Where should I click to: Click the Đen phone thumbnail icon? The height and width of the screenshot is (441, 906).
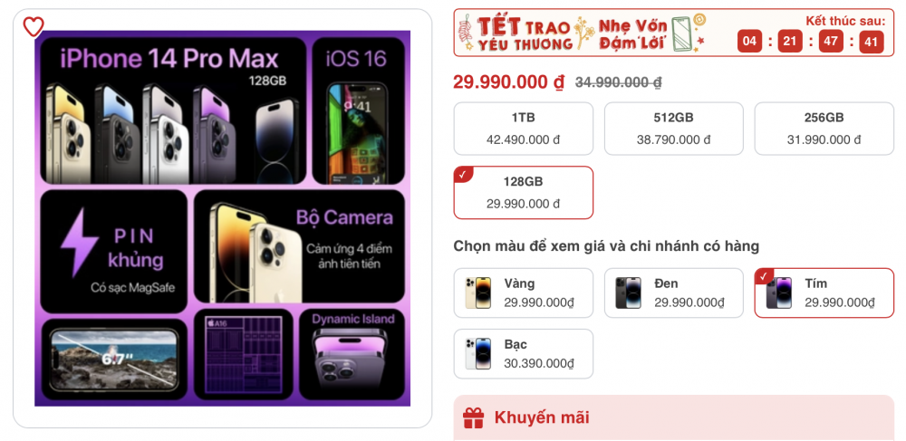click(x=628, y=292)
